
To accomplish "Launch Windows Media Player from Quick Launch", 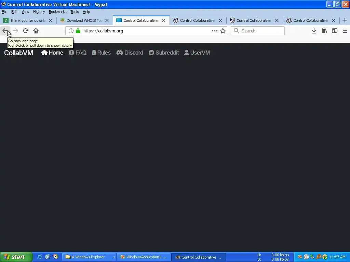I will point(55,257).
